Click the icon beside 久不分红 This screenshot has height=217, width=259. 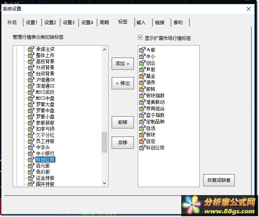point(31,135)
